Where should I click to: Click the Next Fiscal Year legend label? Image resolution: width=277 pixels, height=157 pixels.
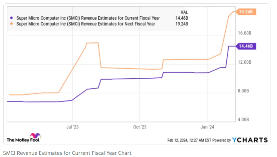pos(86,24)
